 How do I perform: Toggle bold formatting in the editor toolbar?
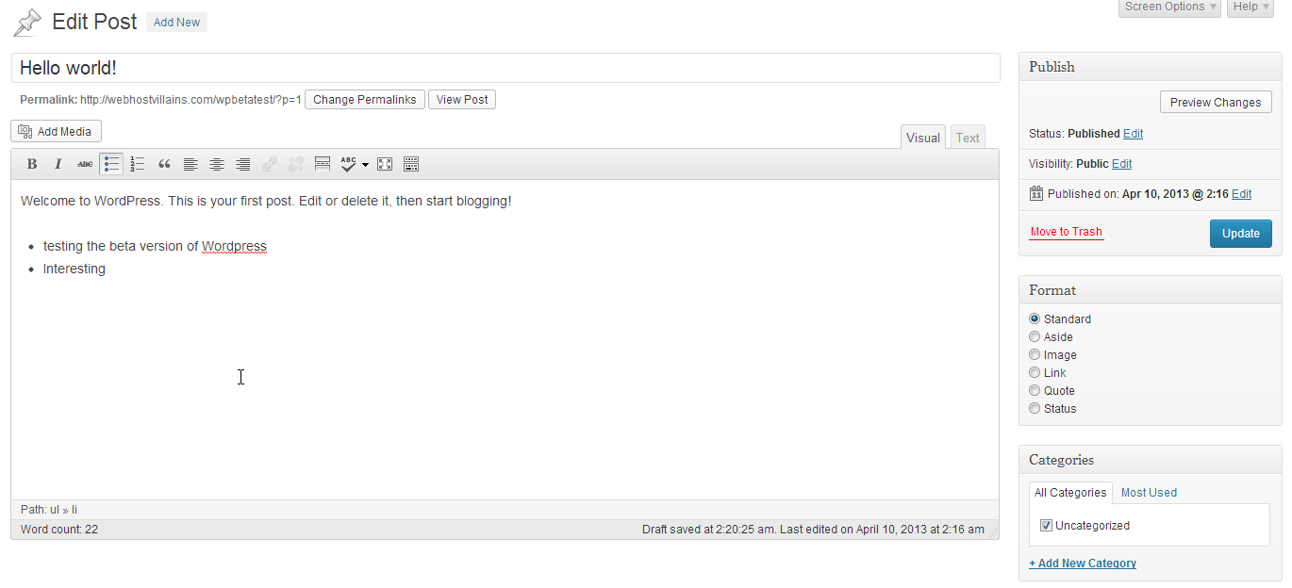coord(32,164)
